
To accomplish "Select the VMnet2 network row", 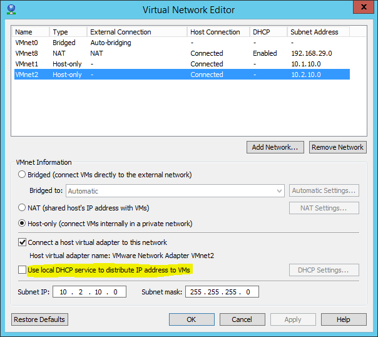I will 182,75.
